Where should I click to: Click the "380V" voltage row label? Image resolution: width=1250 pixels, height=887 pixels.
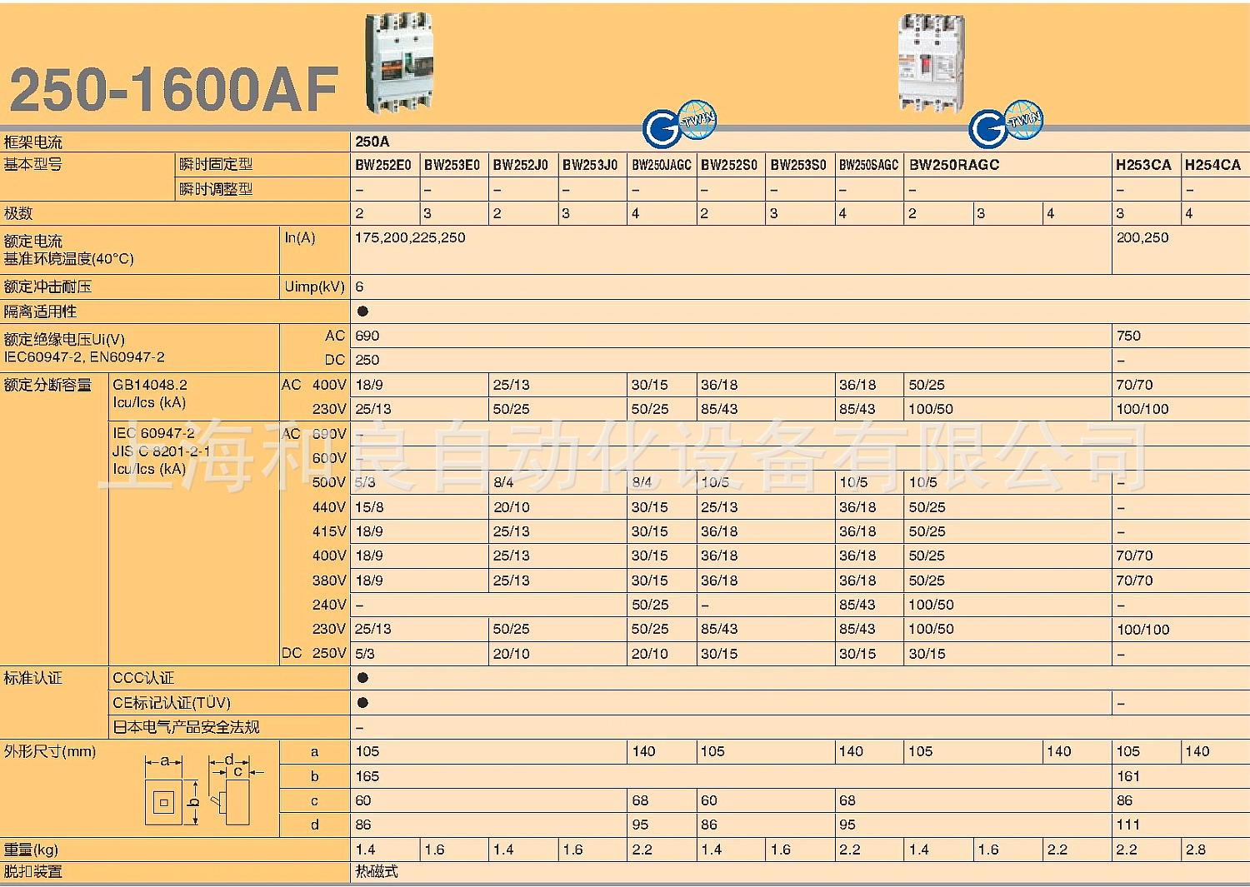pyautogui.click(x=329, y=581)
